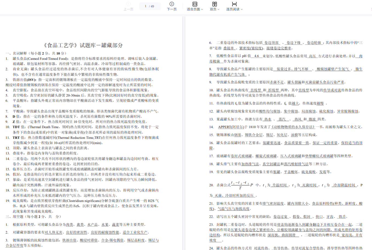
Task: Click the double-page (双页) layout icon
Action: coord(214,4)
